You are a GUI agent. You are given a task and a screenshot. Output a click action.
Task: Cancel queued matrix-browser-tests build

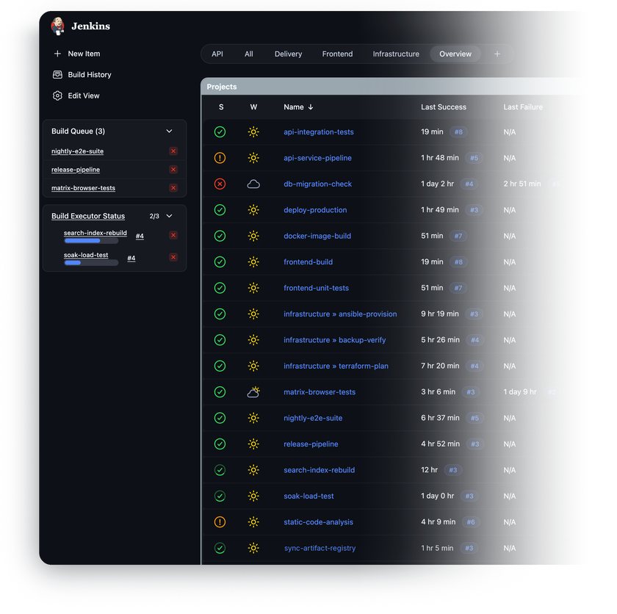tap(173, 187)
